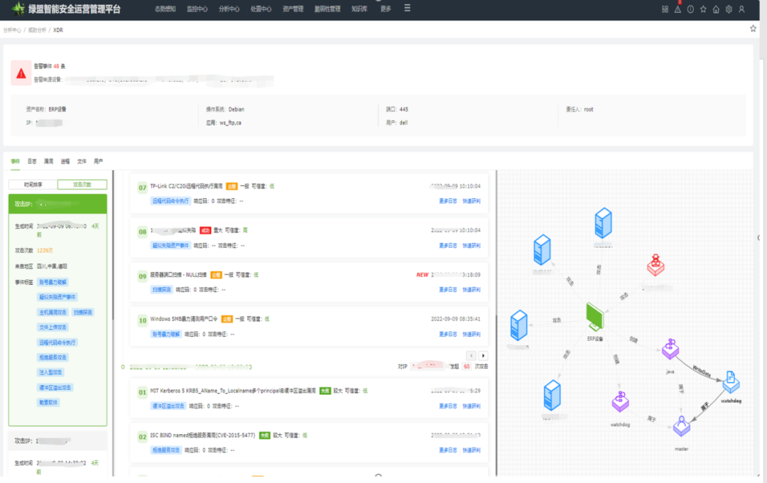Select the master user node in graph

click(682, 426)
